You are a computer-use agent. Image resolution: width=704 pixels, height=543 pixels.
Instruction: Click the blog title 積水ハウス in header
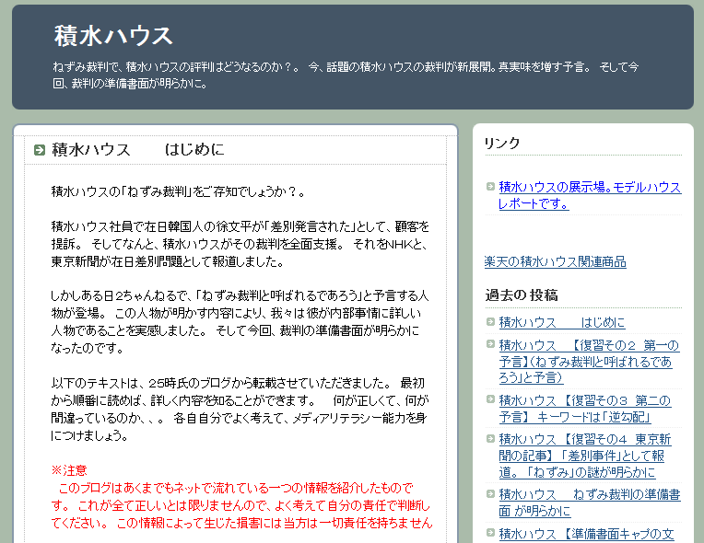tap(113, 36)
